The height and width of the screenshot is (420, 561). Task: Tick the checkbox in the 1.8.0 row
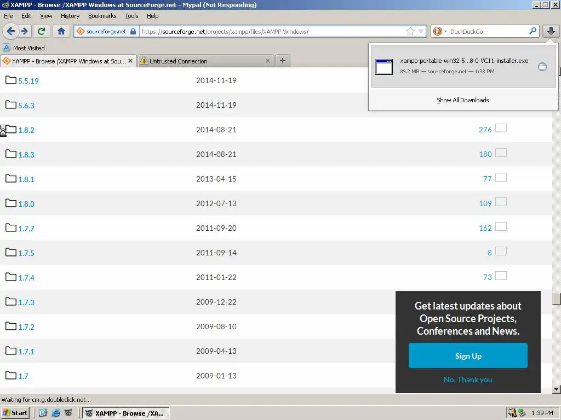(x=501, y=202)
